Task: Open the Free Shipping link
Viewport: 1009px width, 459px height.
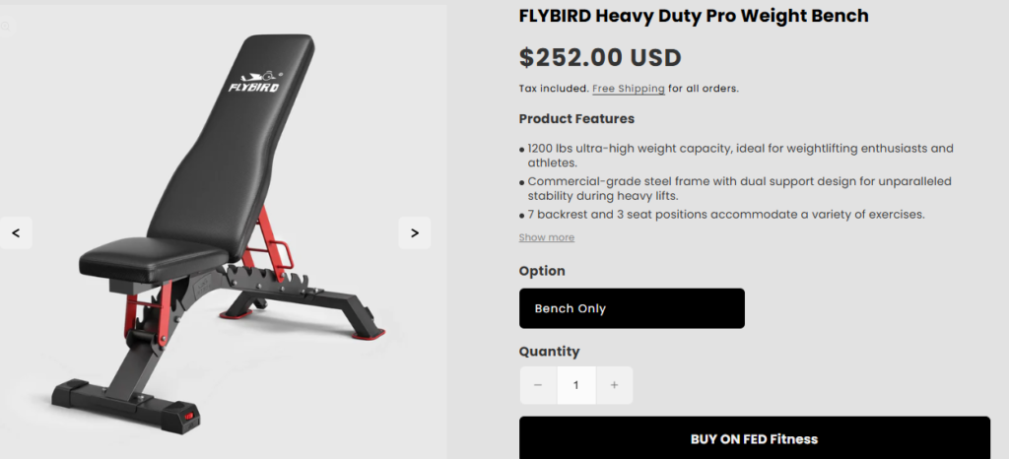Action: pyautogui.click(x=628, y=89)
